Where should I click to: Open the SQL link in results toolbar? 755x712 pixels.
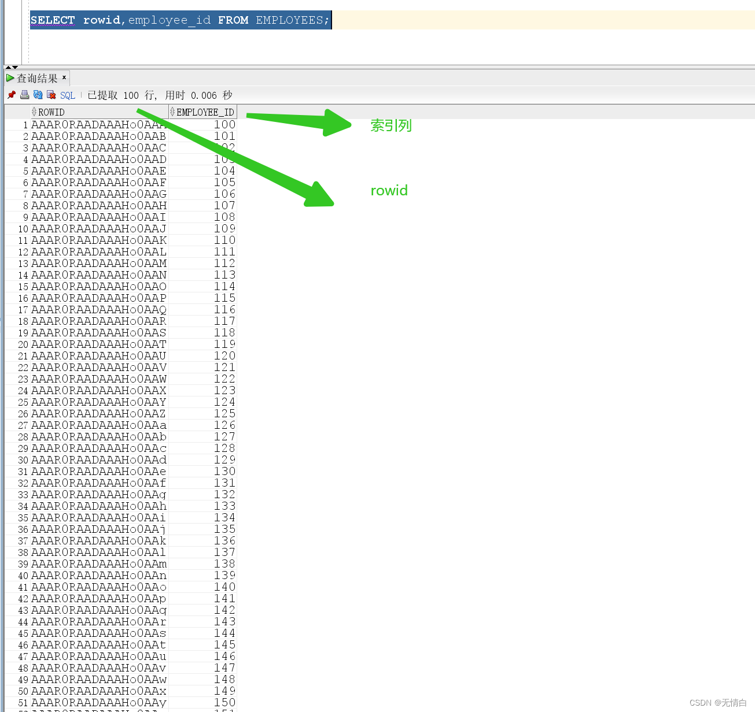click(68, 95)
